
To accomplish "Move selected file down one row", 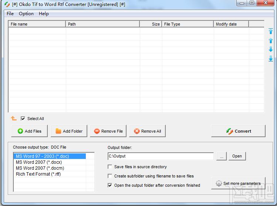I will point(271,49).
